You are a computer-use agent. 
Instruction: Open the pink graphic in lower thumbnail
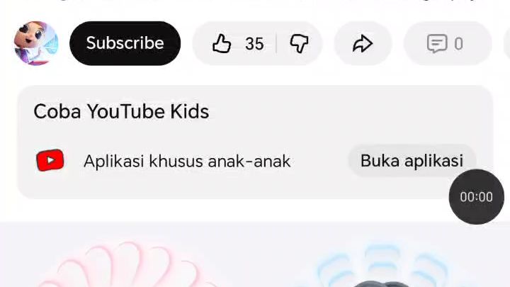pyautogui.click(x=127, y=264)
